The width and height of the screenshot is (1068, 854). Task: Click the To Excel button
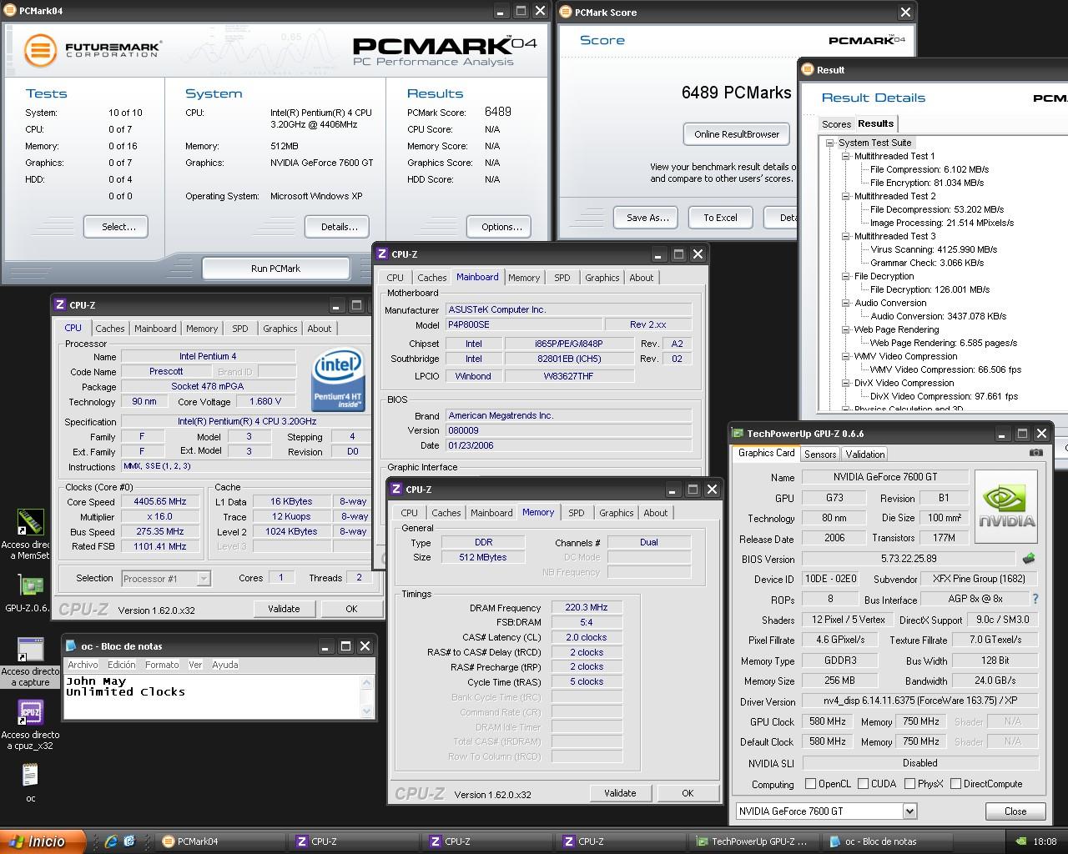click(x=720, y=218)
